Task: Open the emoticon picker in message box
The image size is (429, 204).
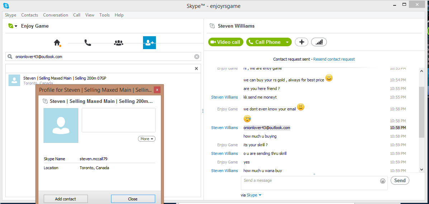Action: point(383,181)
